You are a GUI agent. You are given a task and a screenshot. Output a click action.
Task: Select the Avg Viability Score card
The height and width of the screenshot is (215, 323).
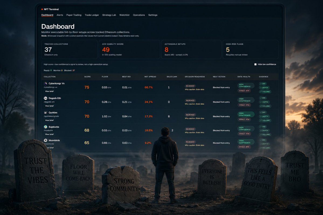pos(129,49)
